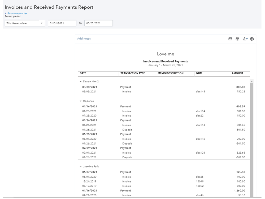Open report settings via the gear icon
Screen dimensions: 265x199
tap(252, 39)
